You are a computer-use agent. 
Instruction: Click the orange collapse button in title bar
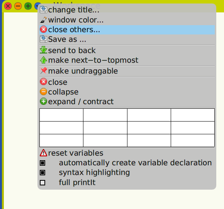click(x=18, y=6)
